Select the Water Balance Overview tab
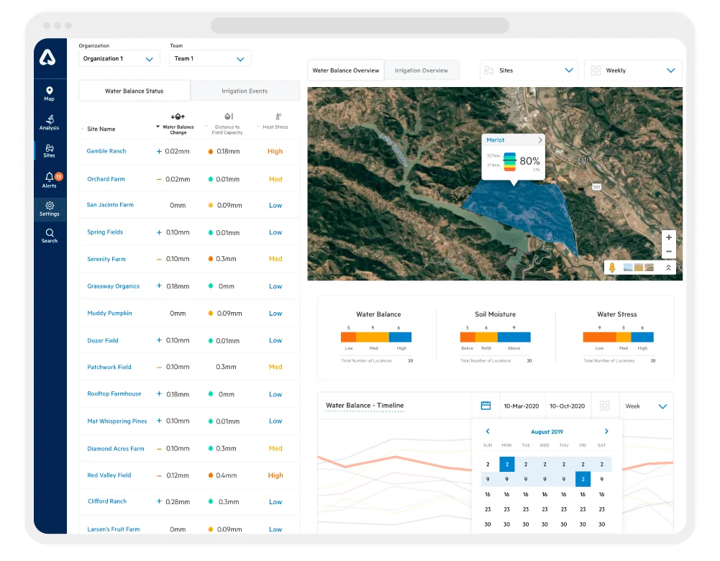The width and height of the screenshot is (720, 561). (x=346, y=70)
